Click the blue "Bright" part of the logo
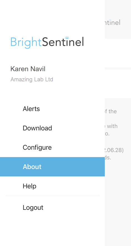The image size is (131, 246). point(26,43)
